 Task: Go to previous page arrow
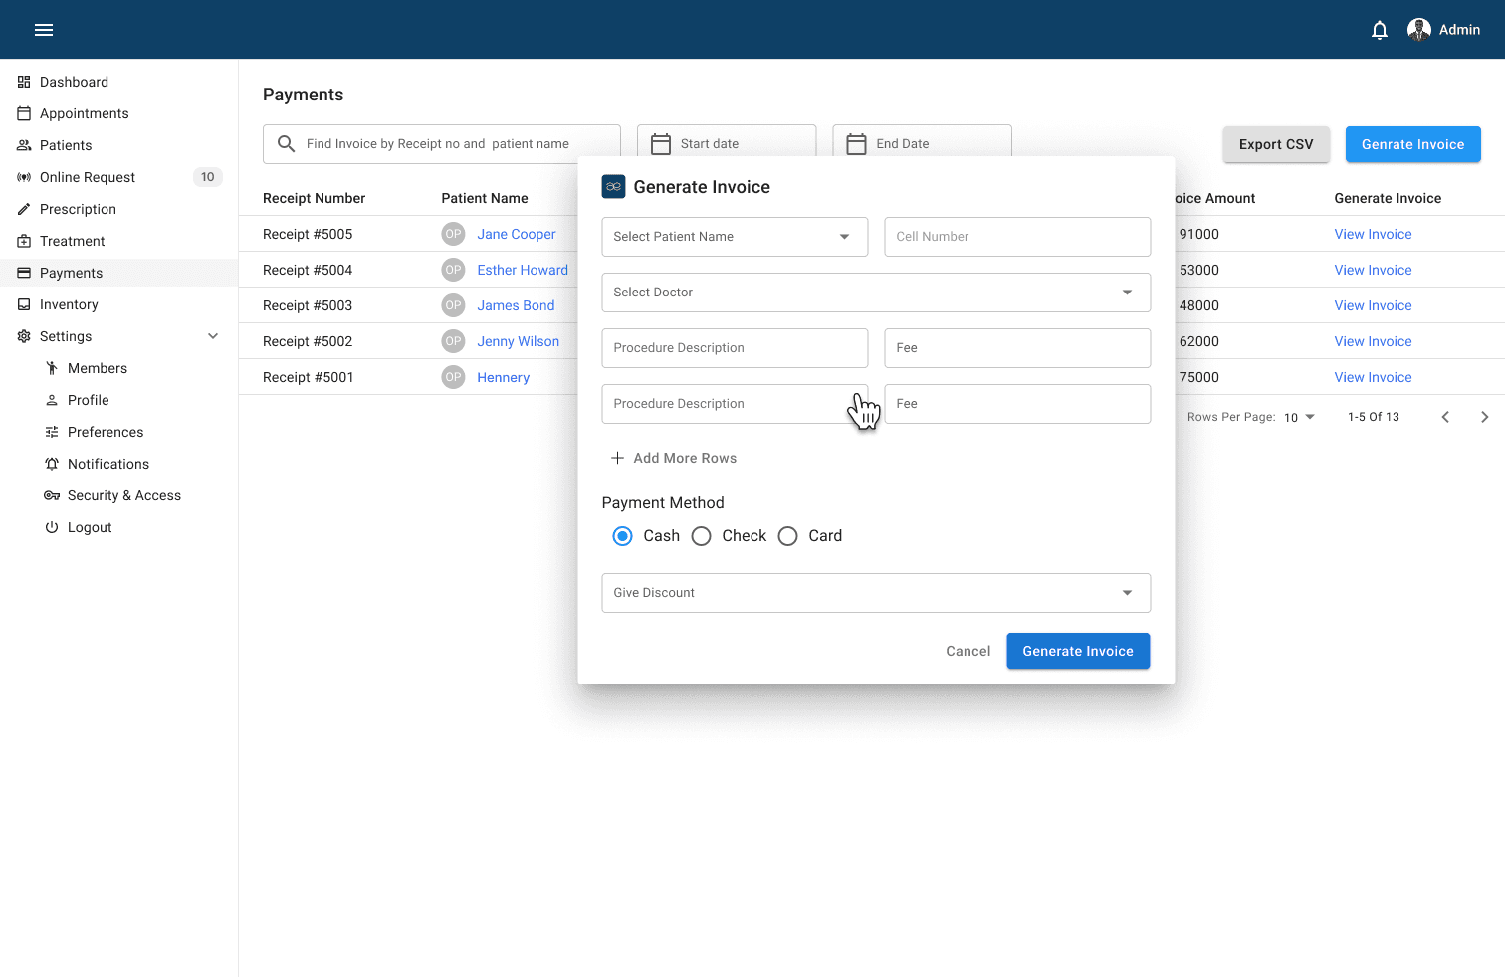coord(1445,417)
